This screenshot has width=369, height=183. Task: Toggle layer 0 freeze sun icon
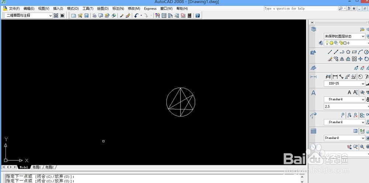pos(332,43)
